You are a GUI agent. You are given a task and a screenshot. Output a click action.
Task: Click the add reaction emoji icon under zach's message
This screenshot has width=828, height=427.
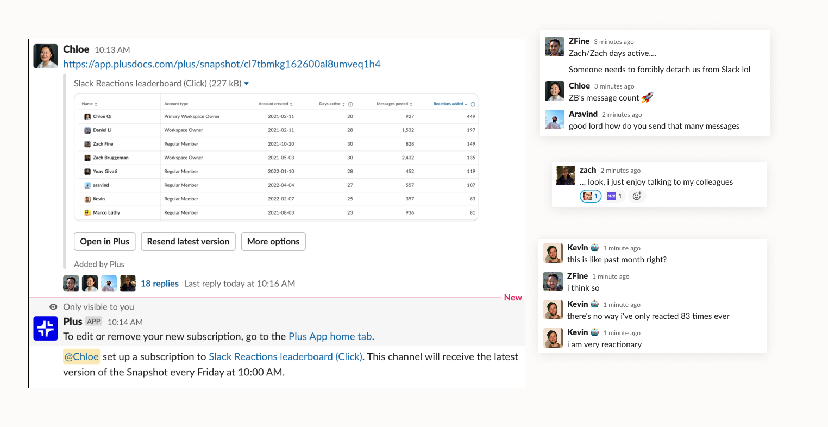[x=637, y=196]
